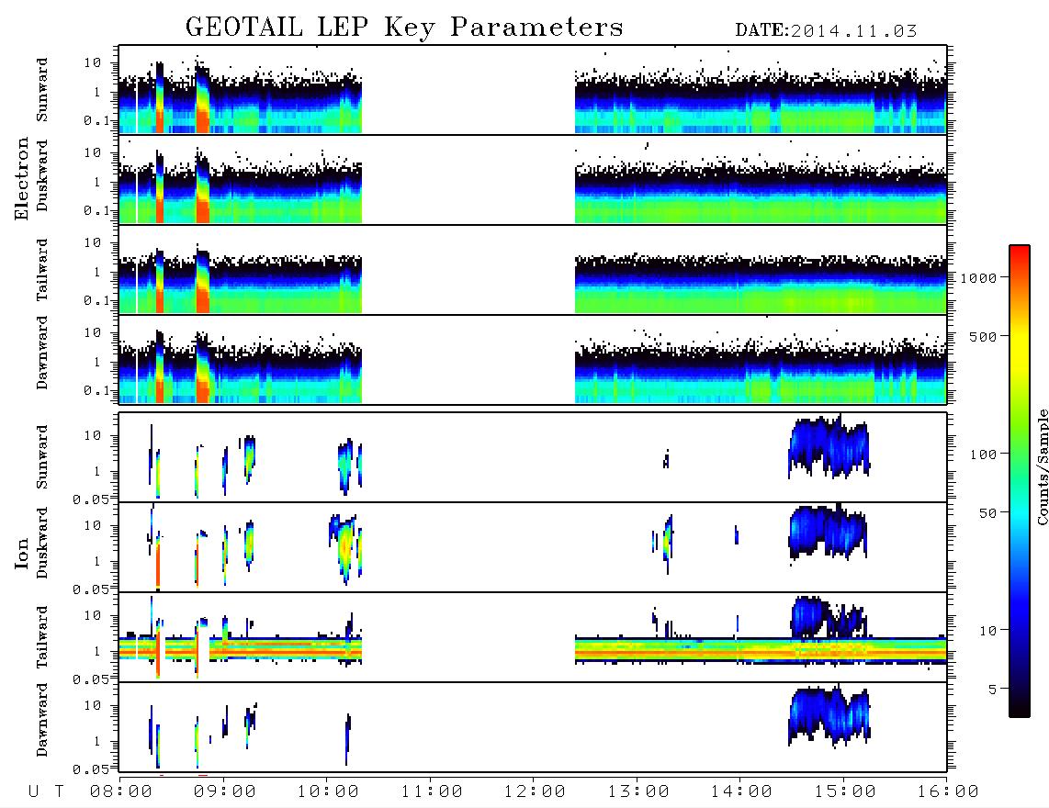Click the Ion Duskward burst near 10:00
This screenshot has height=808, width=1049.
[x=345, y=548]
